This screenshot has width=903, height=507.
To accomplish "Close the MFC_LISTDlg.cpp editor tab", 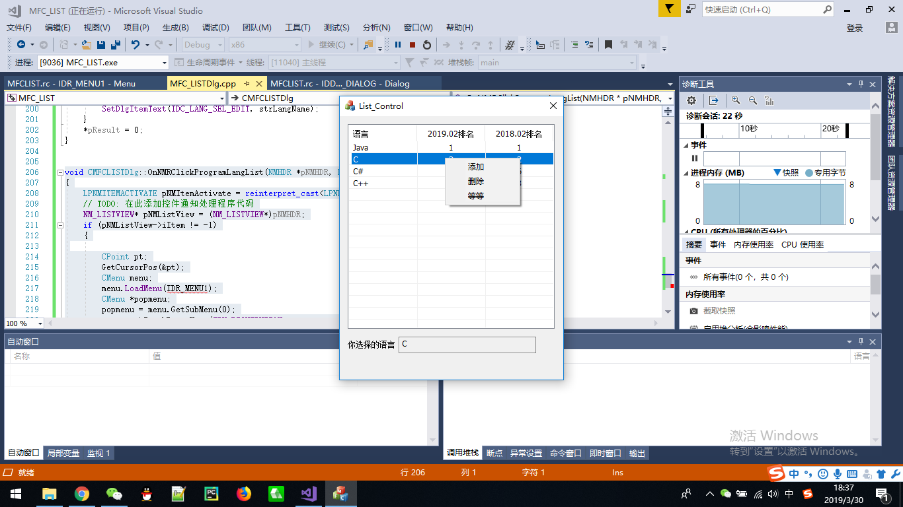I will [x=258, y=84].
